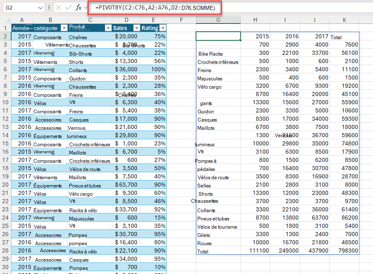Select column F header
The height and width of the screenshot is (274, 373).
coord(181,20)
